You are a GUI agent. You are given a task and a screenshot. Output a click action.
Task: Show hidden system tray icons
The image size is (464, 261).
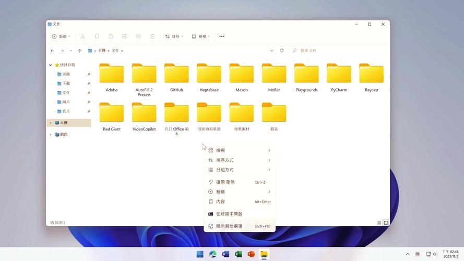pyautogui.click(x=408, y=254)
